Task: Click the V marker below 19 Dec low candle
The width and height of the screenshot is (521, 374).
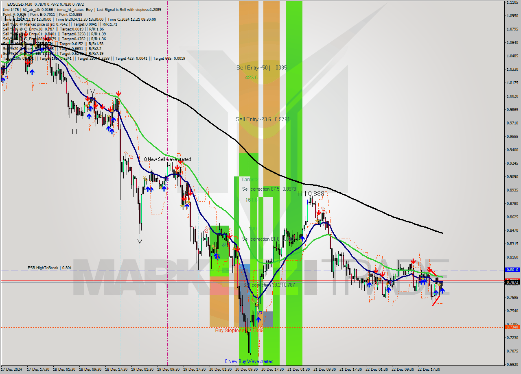Action: point(140,241)
